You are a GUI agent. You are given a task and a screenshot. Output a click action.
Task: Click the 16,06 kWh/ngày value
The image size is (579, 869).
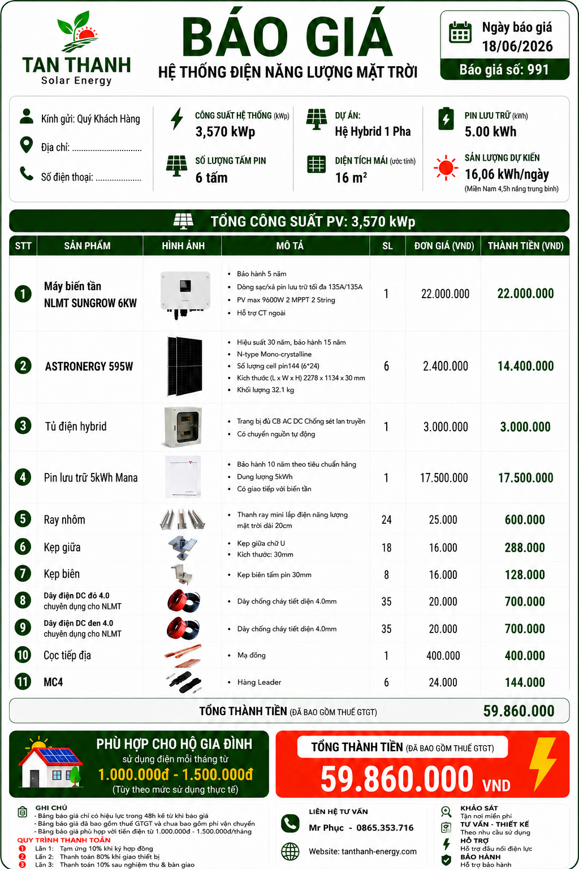pos(507,174)
